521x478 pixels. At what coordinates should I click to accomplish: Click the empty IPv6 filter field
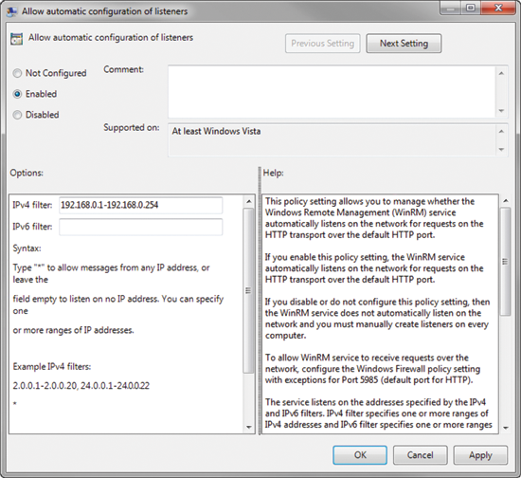(x=141, y=227)
